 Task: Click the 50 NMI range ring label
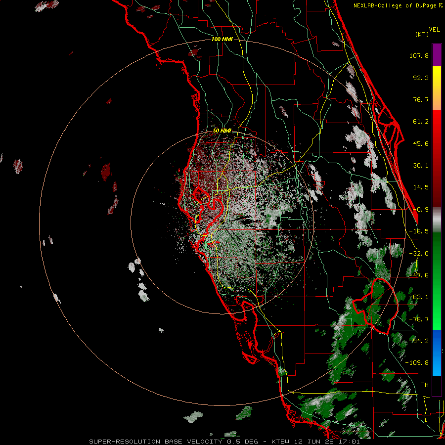tap(222, 131)
